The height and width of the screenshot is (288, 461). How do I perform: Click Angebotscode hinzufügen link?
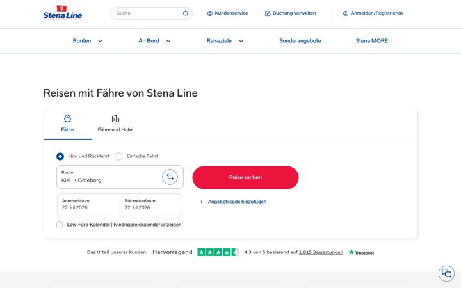coord(237,202)
